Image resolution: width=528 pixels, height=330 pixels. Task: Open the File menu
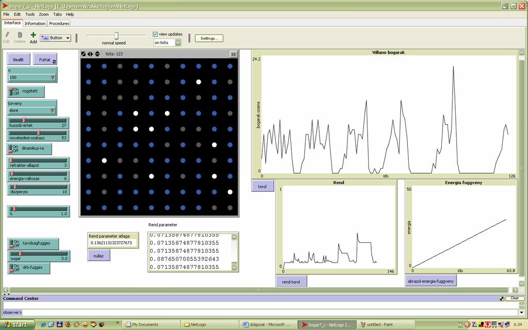pyautogui.click(x=6, y=14)
